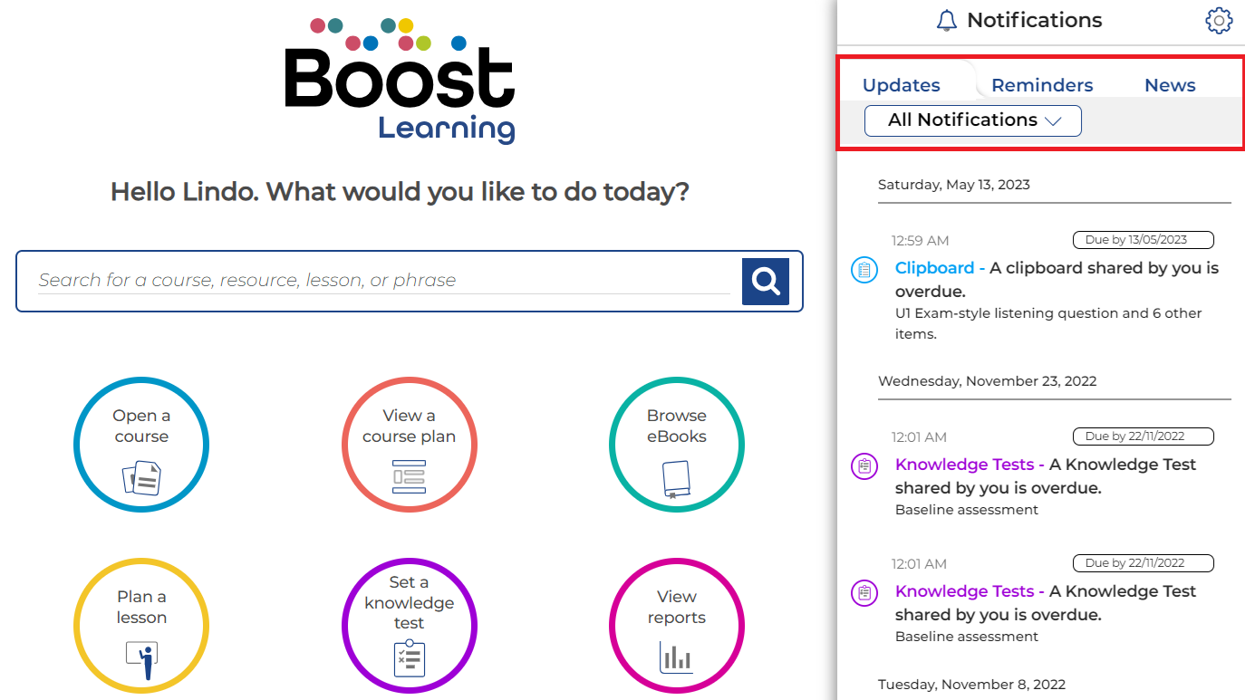This screenshot has width=1245, height=700.
Task: Open the first Knowledge Tests link
Action: 963,465
